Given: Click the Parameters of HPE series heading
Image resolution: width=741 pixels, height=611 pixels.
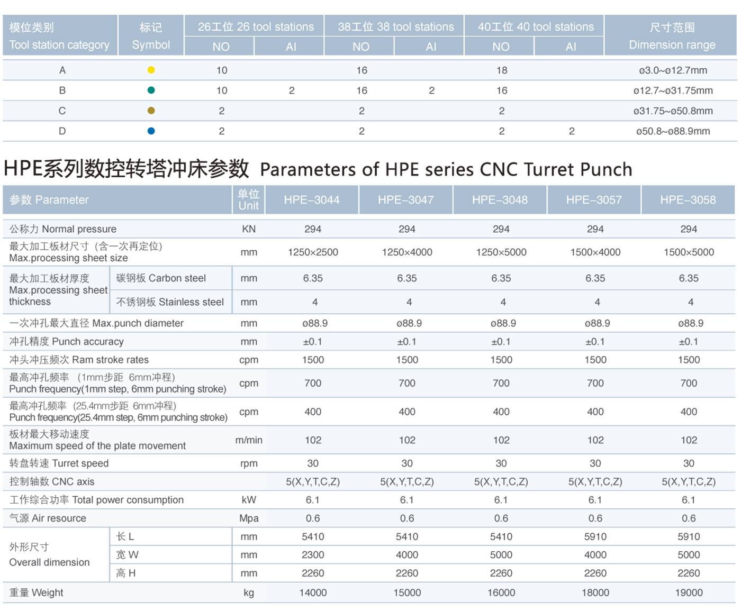Looking at the screenshot, I should 446,169.
